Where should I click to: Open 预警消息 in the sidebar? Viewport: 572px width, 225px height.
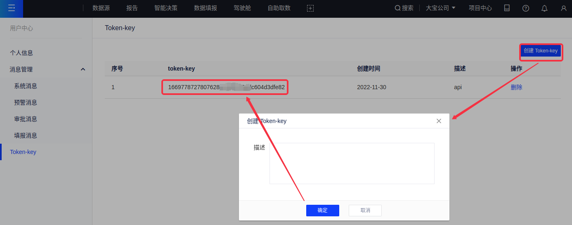tap(26, 102)
